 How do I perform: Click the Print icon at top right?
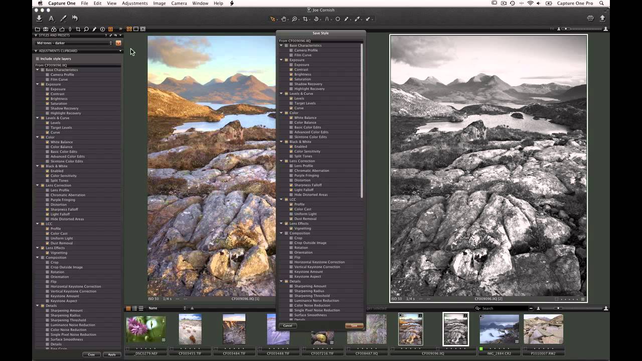pyautogui.click(x=590, y=19)
